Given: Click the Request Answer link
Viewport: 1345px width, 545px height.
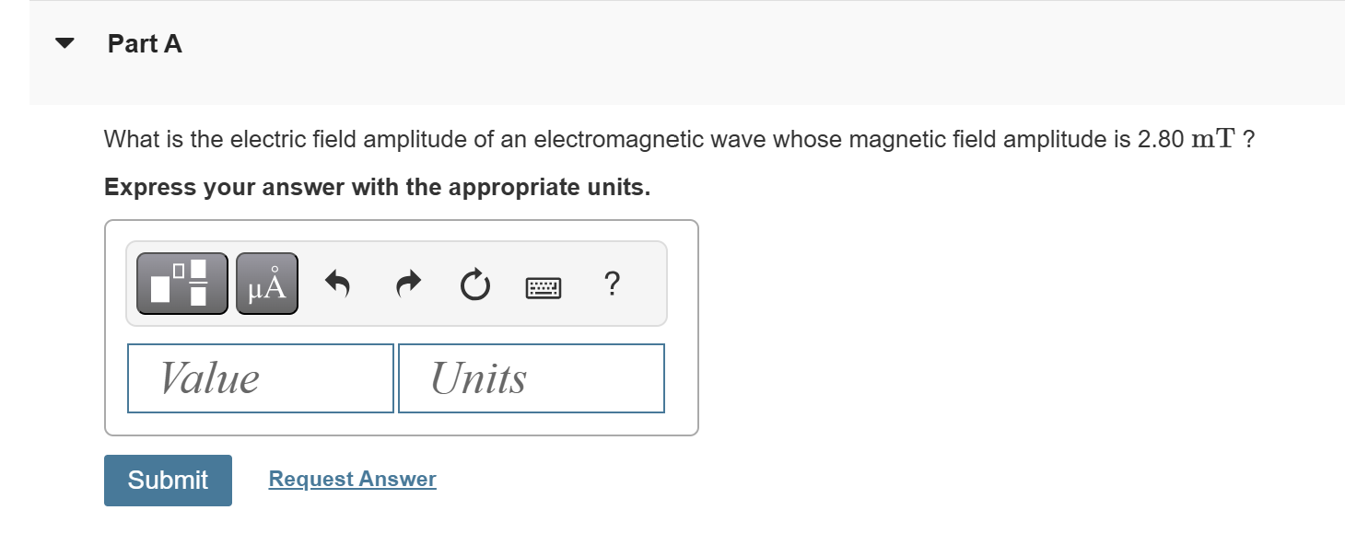Looking at the screenshot, I should coord(351,479).
